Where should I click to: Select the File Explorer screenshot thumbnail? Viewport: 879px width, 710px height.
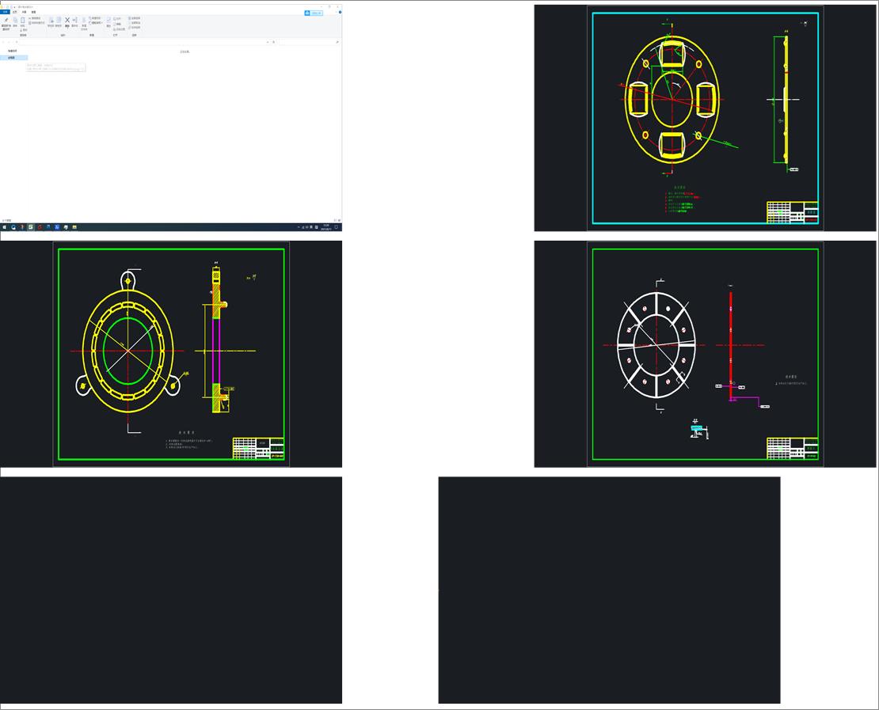pyautogui.click(x=171, y=118)
